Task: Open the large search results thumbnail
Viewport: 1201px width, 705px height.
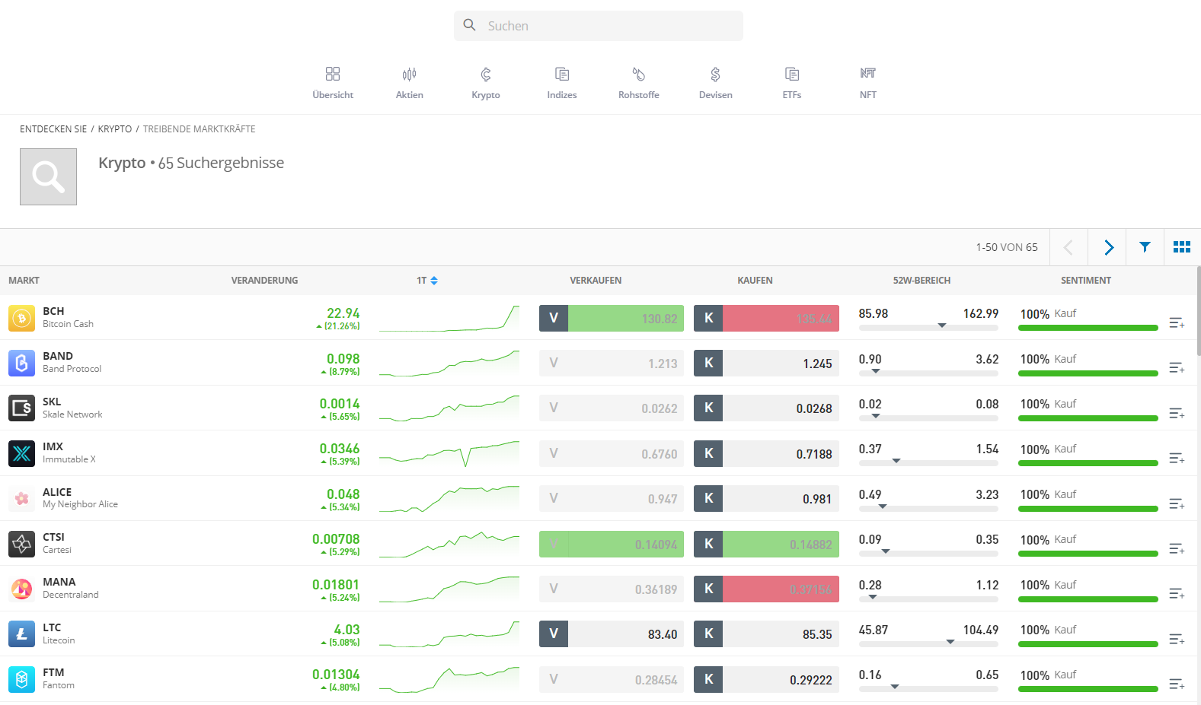Action: click(x=48, y=176)
